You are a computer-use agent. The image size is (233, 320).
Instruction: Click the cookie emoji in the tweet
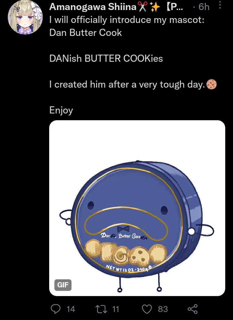pos(211,84)
